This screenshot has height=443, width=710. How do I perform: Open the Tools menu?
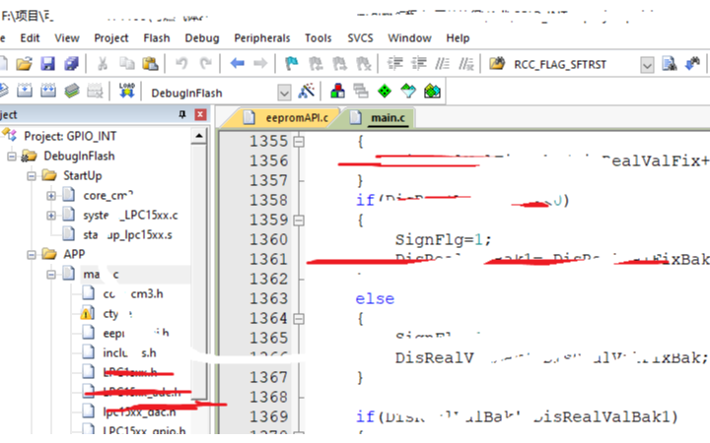[319, 38]
